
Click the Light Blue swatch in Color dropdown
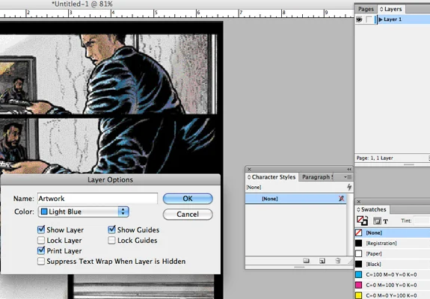pos(44,212)
